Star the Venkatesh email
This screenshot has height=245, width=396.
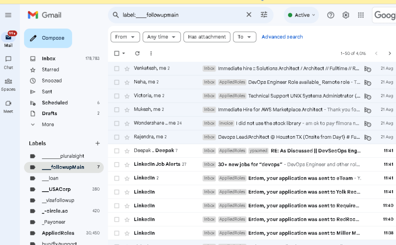point(127,68)
